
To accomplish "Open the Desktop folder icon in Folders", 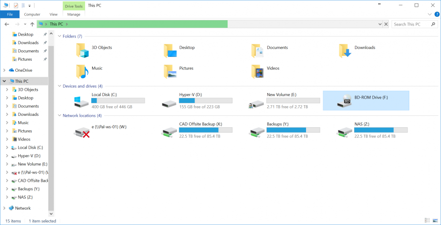I will [x=170, y=51].
